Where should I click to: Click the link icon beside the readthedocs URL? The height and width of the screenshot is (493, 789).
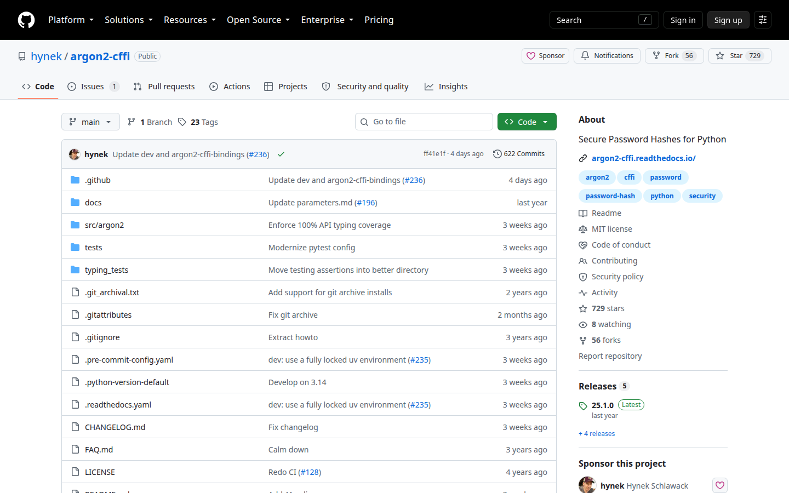click(583, 158)
